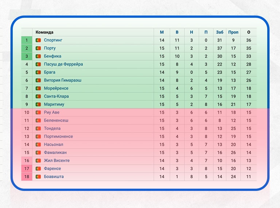Open the Пасуш де Феррейра team link
This screenshot has height=208, width=280.
point(63,64)
